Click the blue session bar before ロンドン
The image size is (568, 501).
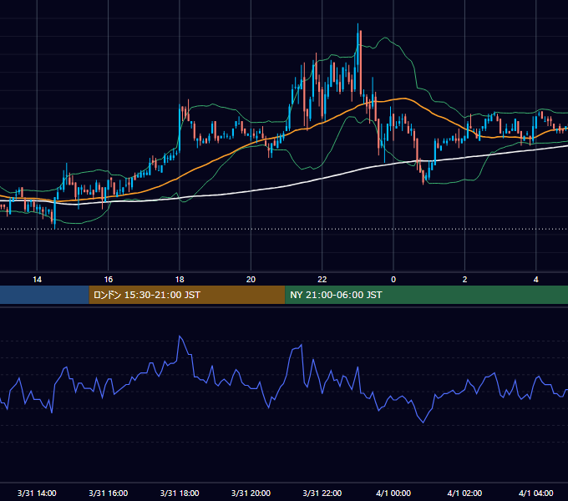tap(44, 295)
